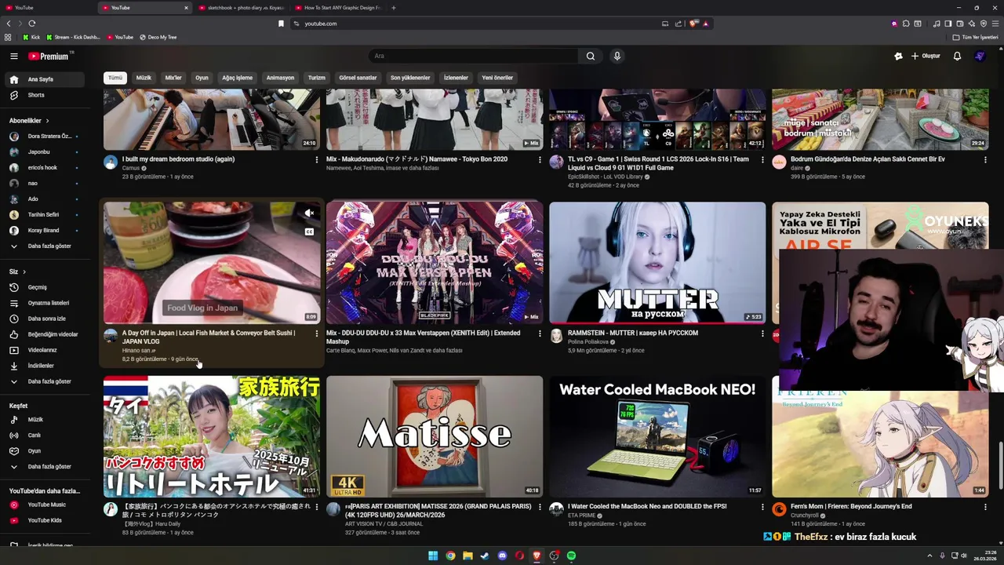Click the YouTube Premium logo

coord(49,56)
